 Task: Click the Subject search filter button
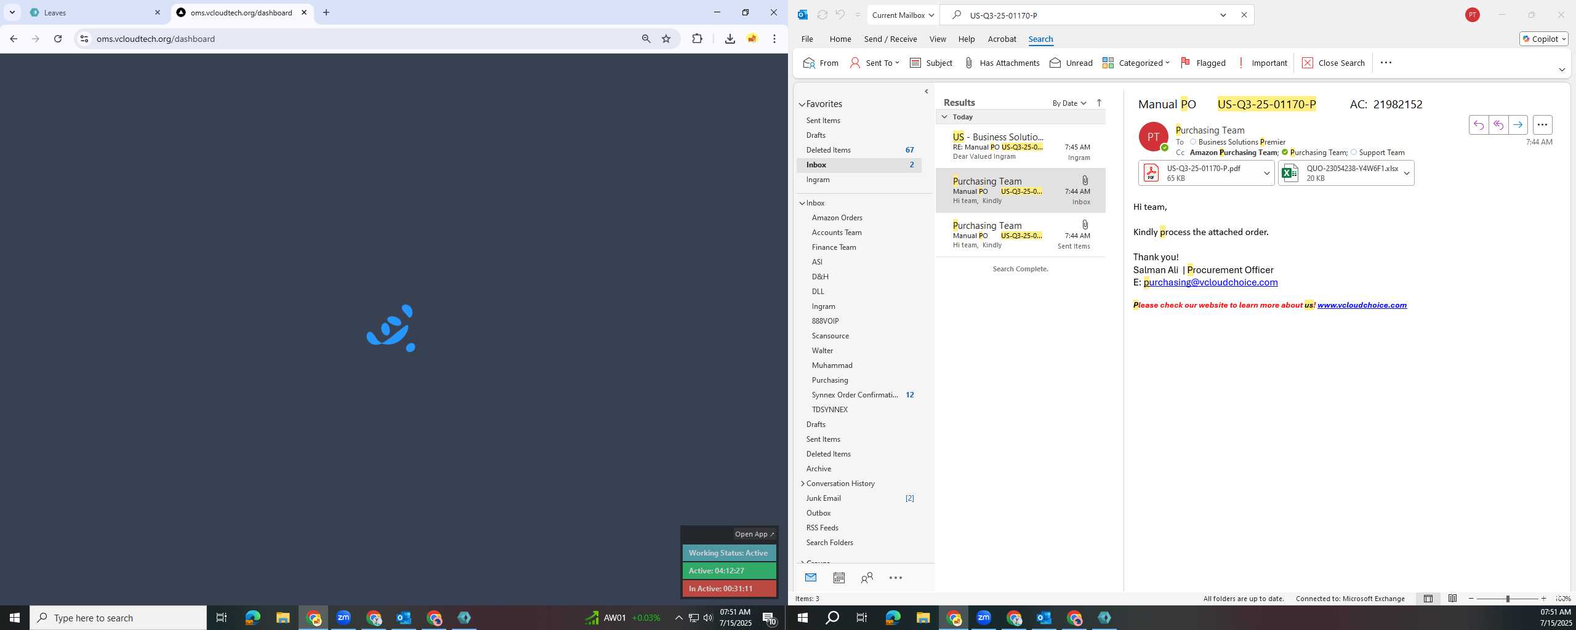931,63
